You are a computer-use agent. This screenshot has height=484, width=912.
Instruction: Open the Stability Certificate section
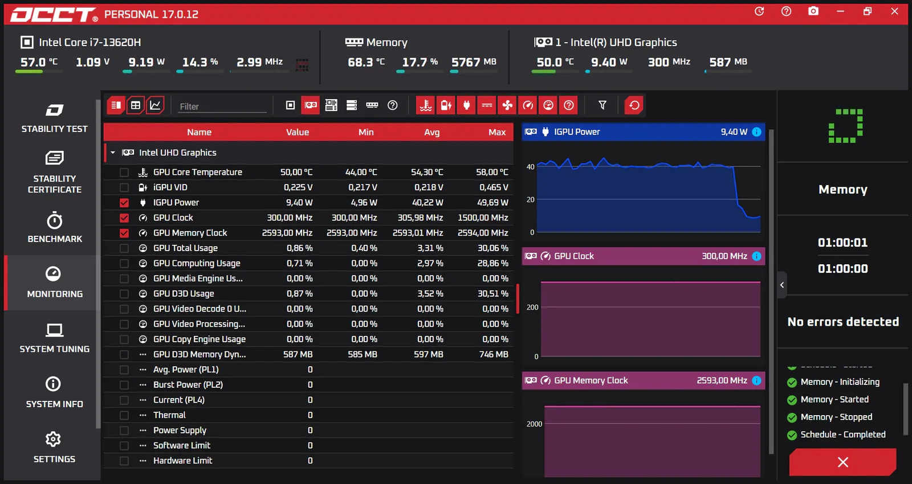54,172
